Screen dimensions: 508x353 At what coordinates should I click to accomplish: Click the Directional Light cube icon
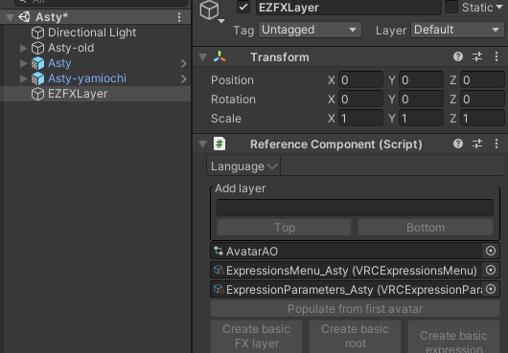pos(37,33)
